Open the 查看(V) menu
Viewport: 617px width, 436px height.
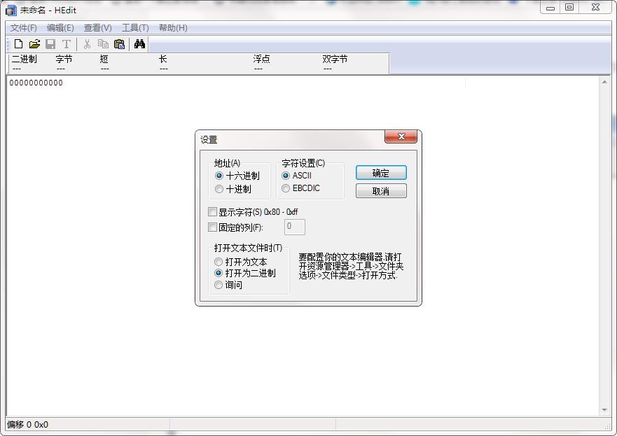click(97, 28)
